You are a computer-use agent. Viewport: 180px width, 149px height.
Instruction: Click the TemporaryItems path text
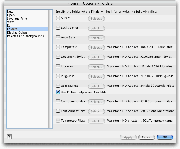click(140, 121)
